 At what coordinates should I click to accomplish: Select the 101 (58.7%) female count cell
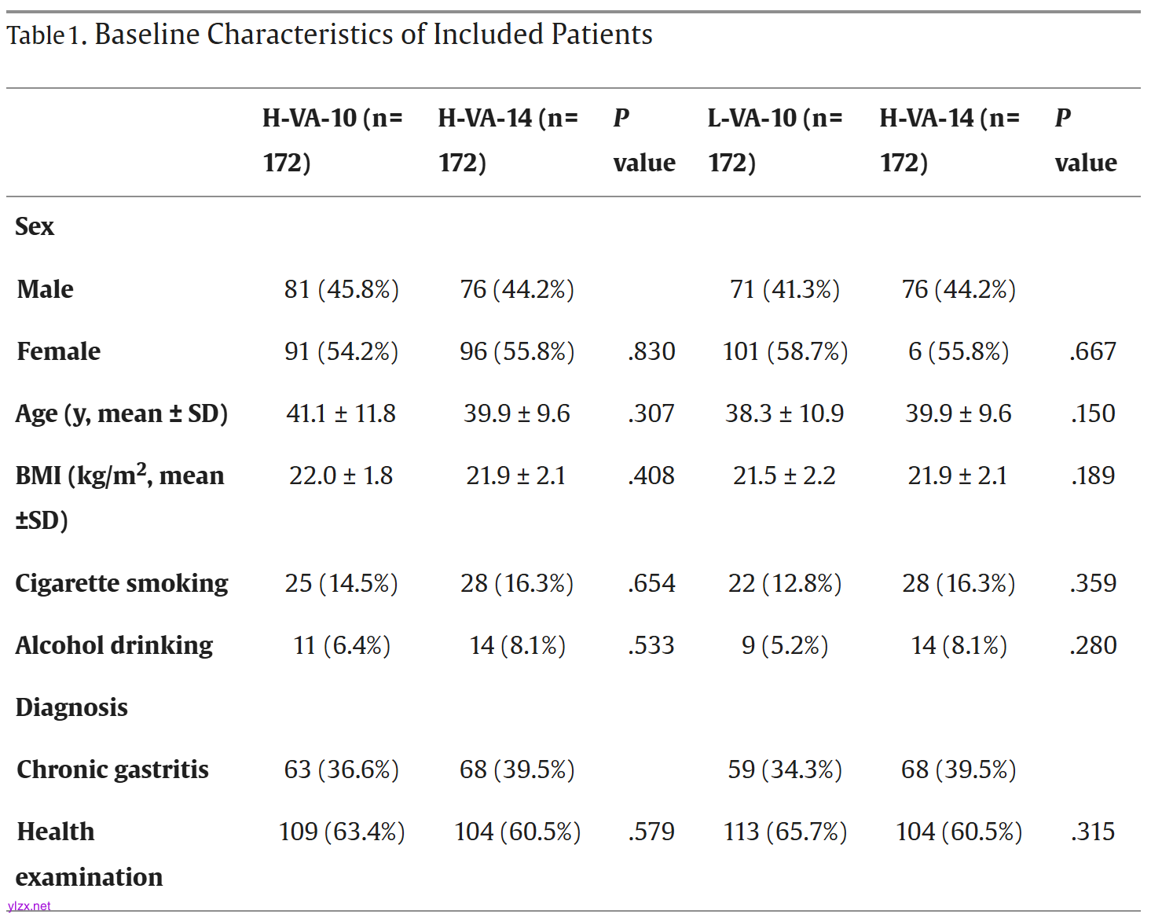pyautogui.click(x=785, y=351)
